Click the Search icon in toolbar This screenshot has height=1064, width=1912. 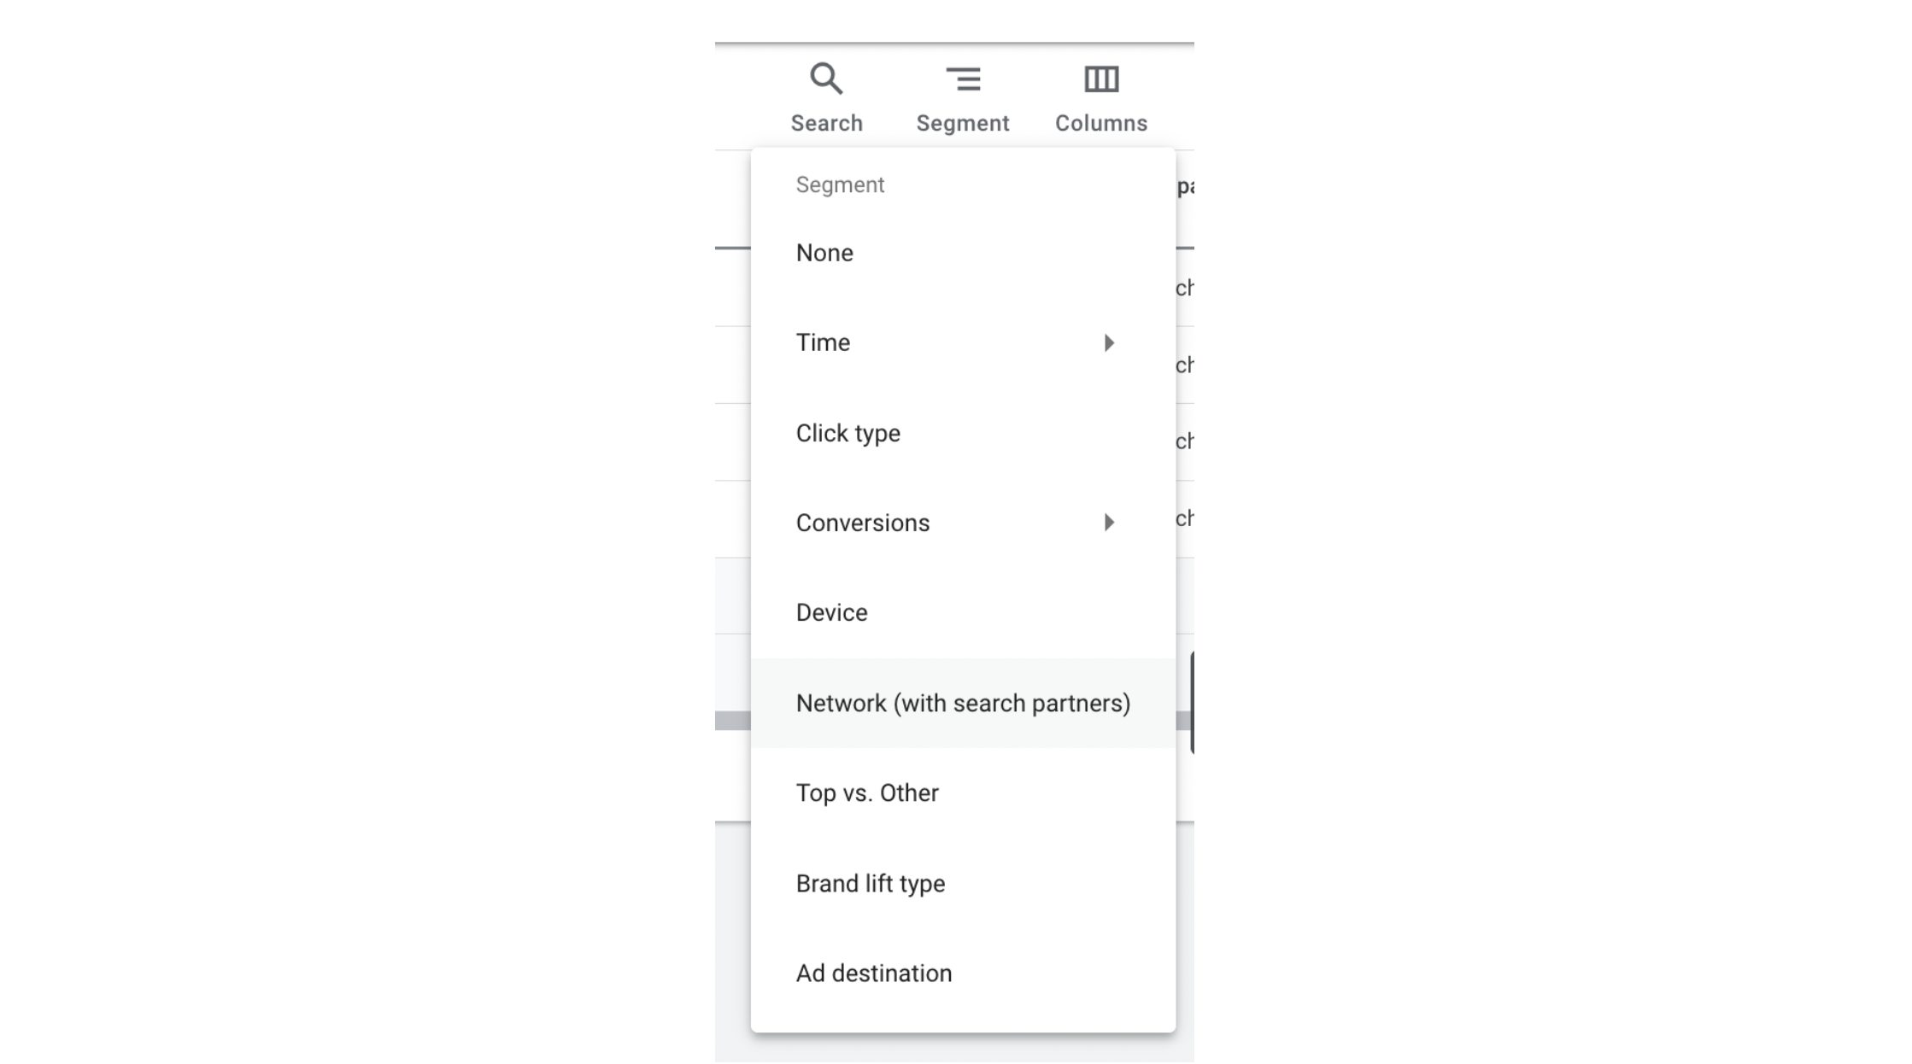[x=825, y=80]
